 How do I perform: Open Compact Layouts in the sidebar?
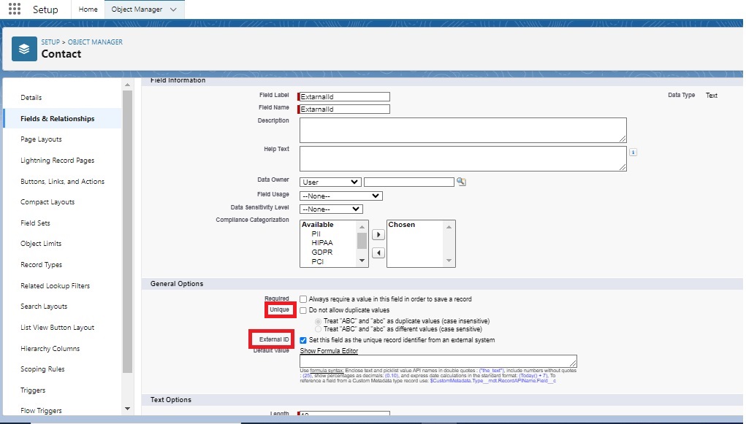(x=47, y=202)
